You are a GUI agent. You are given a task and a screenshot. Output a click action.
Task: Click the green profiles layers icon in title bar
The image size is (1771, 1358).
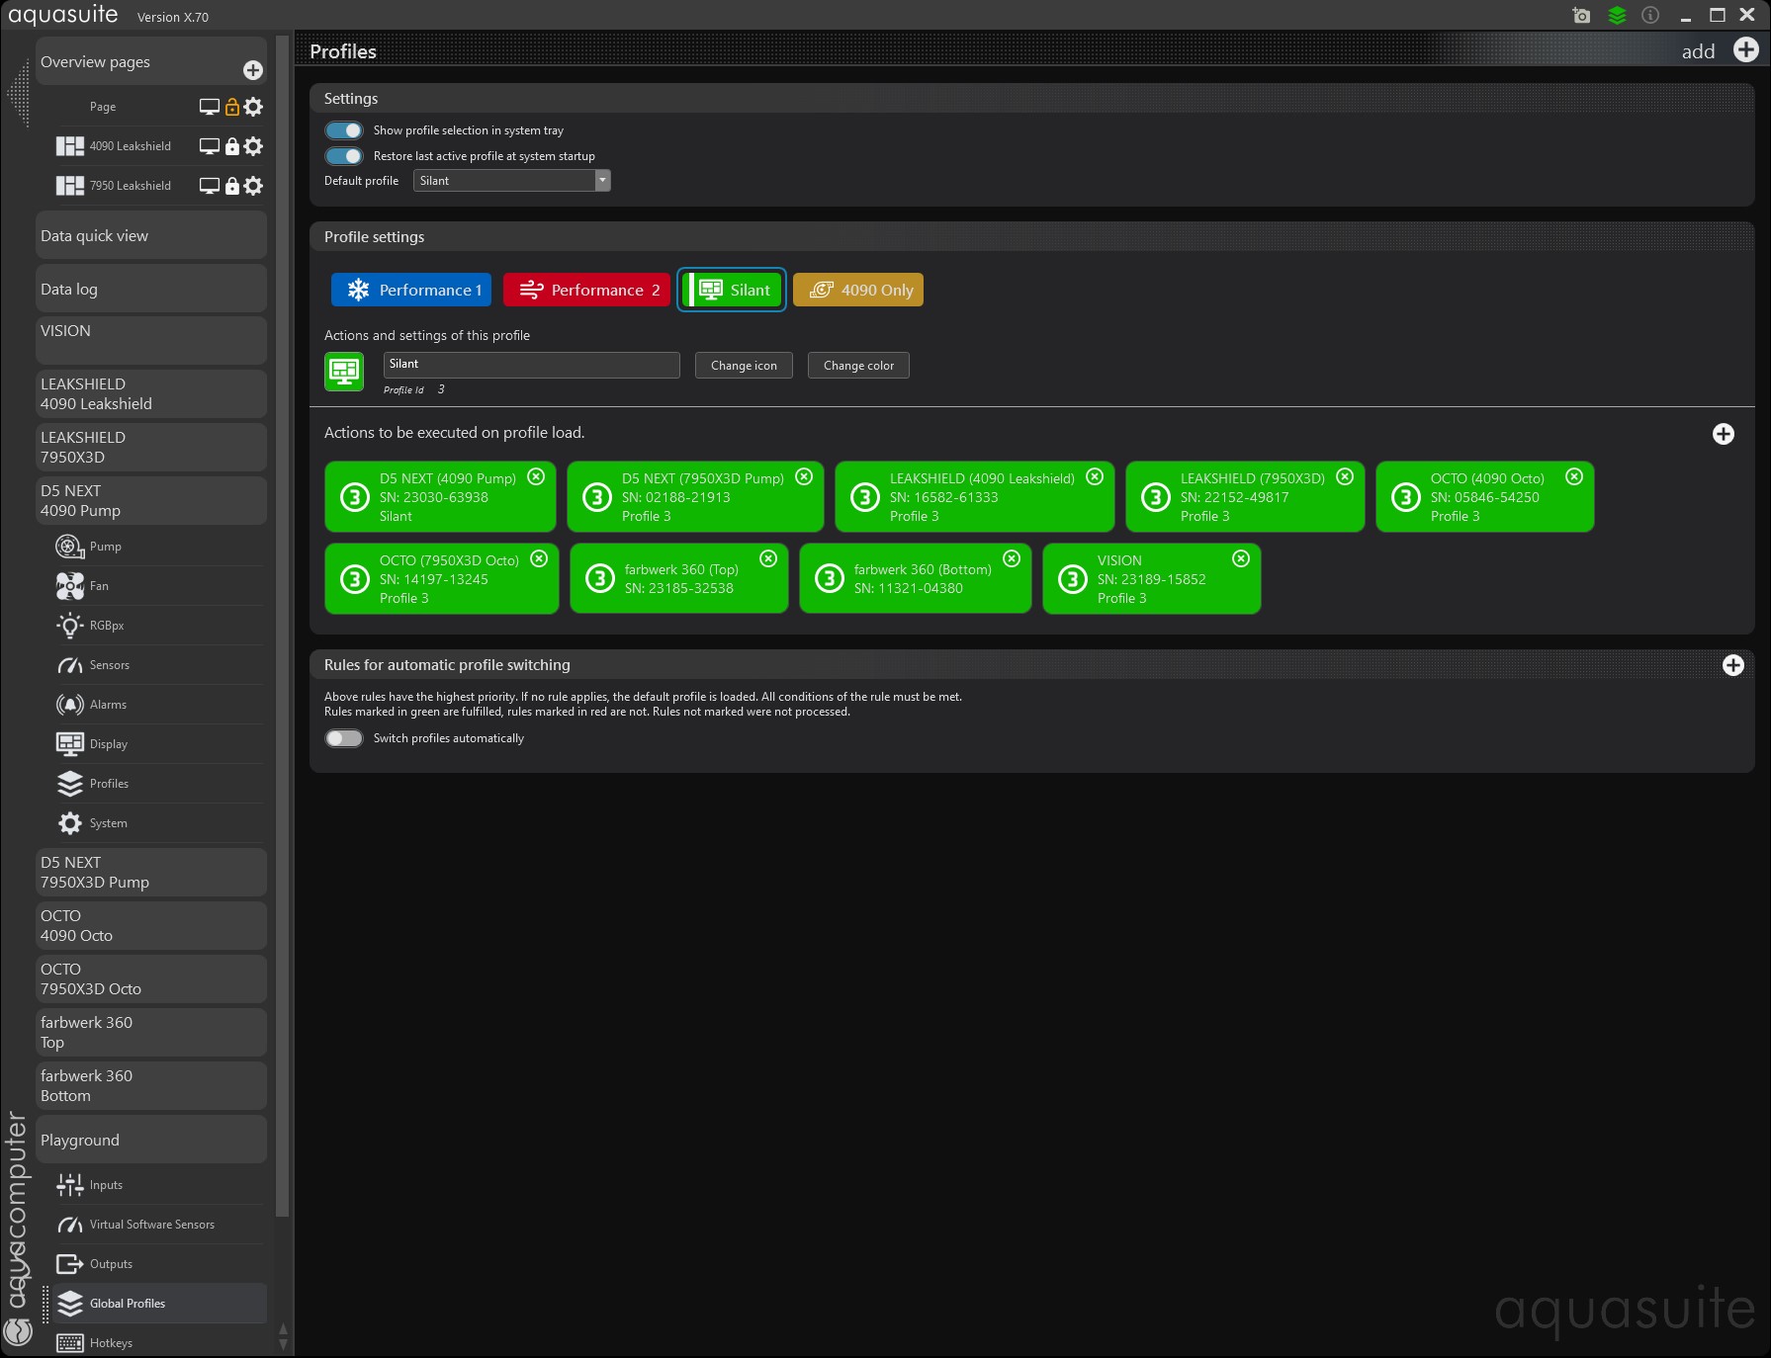click(1617, 16)
